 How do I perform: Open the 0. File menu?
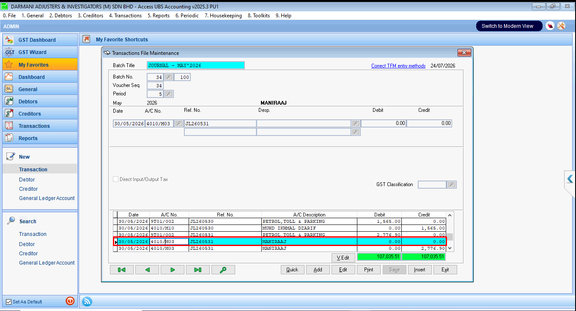[9, 16]
